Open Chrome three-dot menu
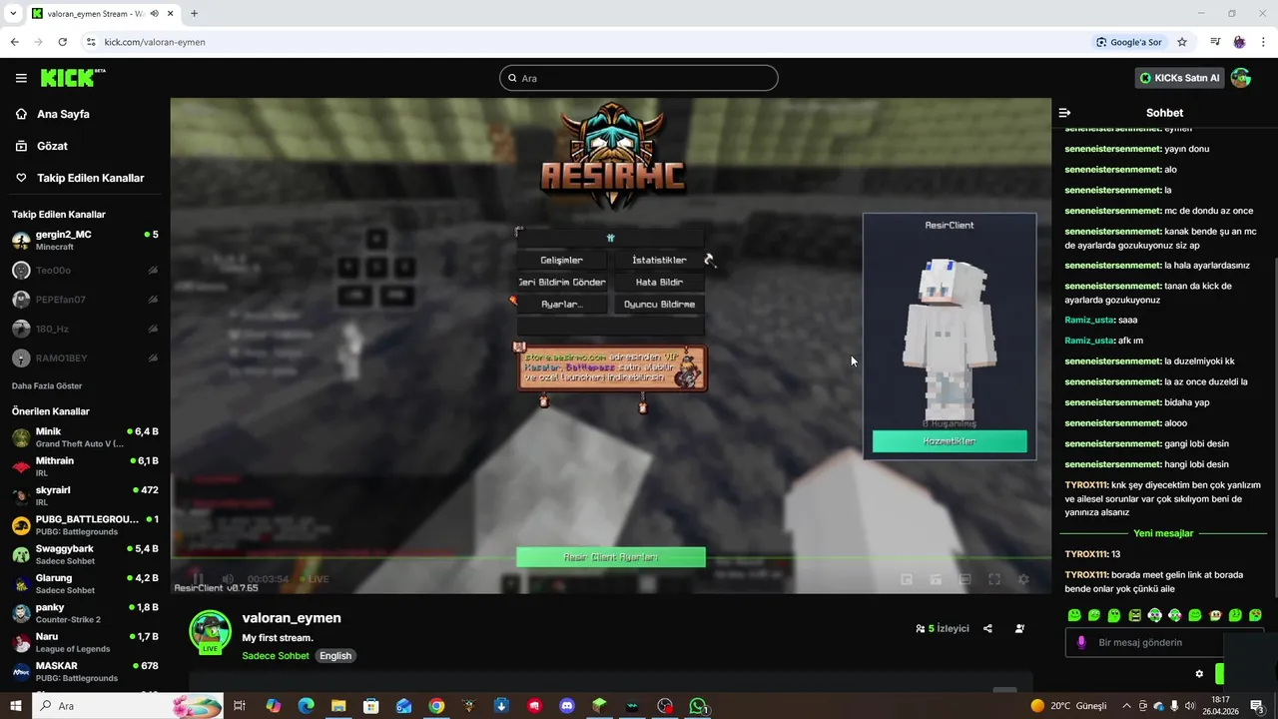The image size is (1278, 719). pyautogui.click(x=1263, y=42)
